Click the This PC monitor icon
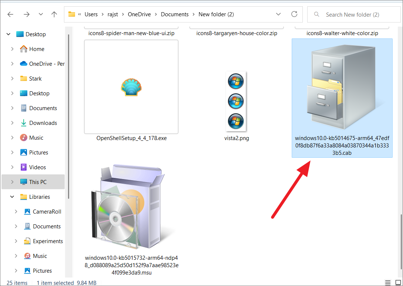 [24, 182]
